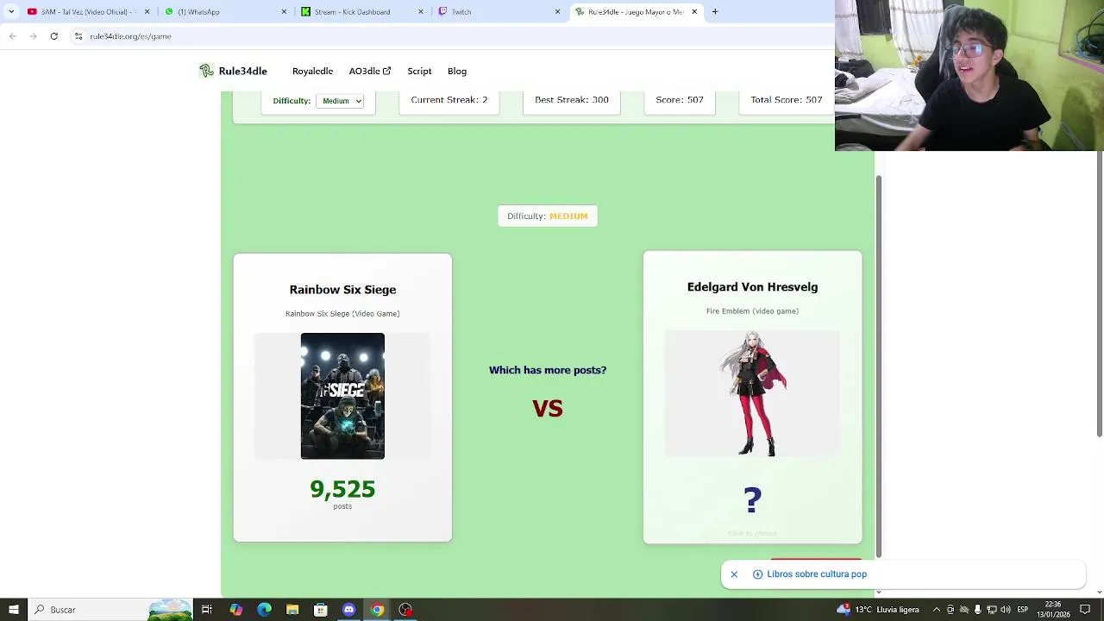Click the Current Streak: 2 stat

448,100
